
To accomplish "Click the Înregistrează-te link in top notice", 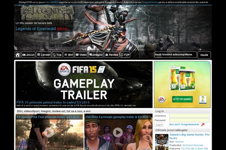I will coord(150,2).
